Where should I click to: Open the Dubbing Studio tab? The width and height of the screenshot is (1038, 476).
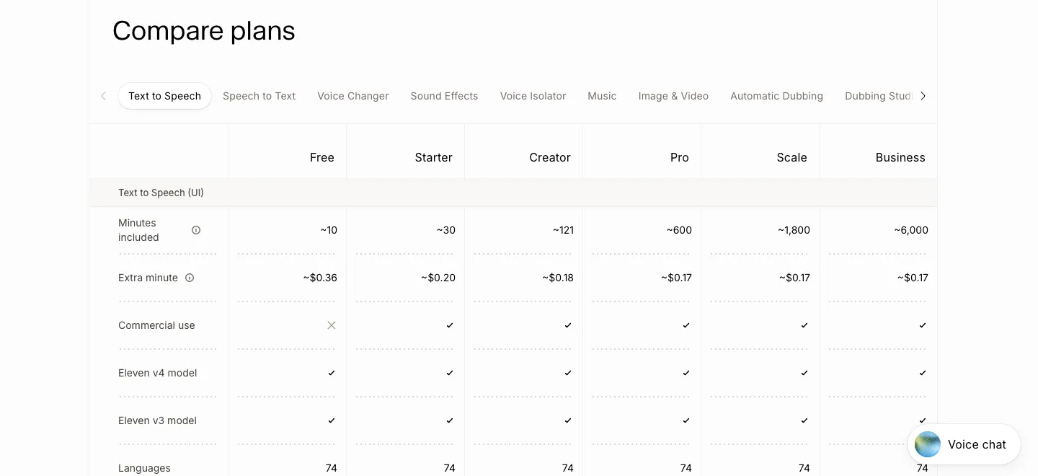879,96
